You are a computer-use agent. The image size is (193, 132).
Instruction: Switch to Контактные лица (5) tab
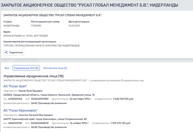[x=55, y=68]
